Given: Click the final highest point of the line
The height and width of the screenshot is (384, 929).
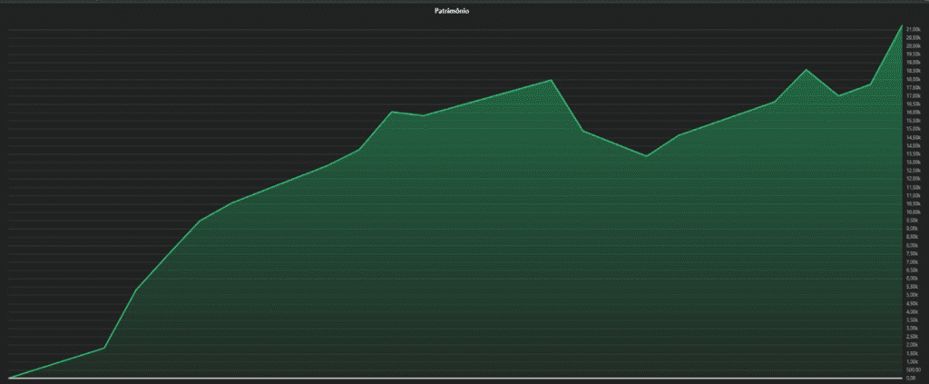Looking at the screenshot, I should 903,25.
